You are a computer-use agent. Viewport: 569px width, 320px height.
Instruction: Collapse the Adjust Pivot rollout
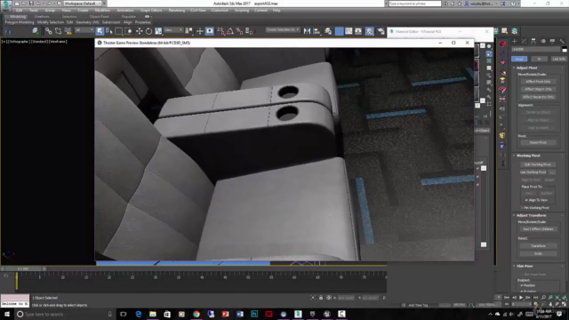(527, 68)
